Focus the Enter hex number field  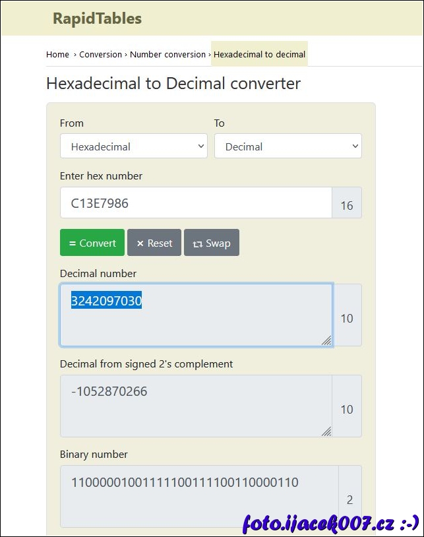tap(195, 203)
